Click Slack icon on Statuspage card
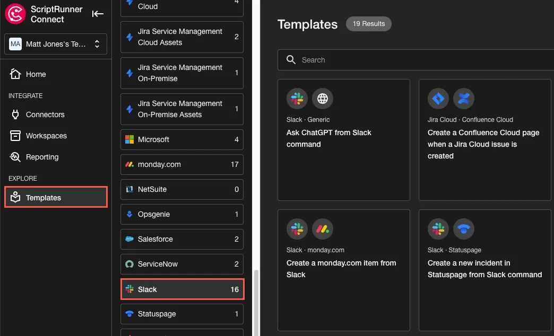The height and width of the screenshot is (336, 554). 438,229
